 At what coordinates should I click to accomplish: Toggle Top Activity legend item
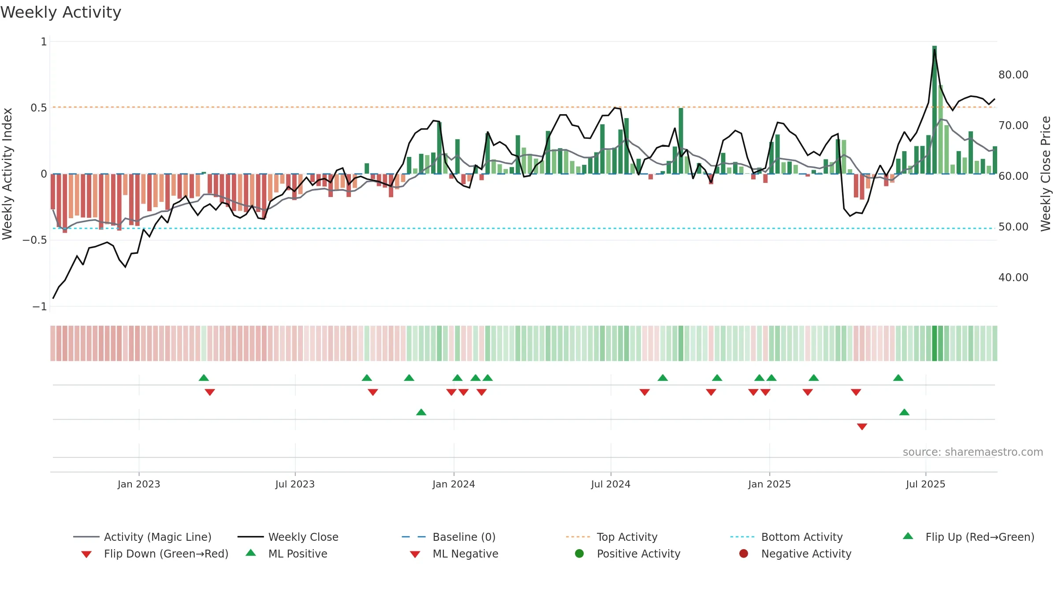[x=612, y=537]
